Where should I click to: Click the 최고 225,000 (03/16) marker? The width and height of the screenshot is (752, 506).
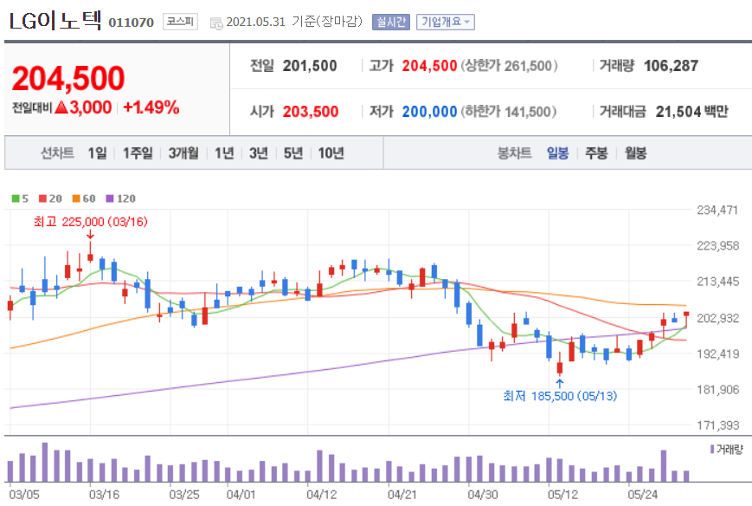[91, 222]
